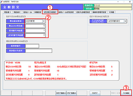Viewport: 133px width, 96px height.
Task: Open the 売掛入金確認設定 tab
Action: point(83,12)
